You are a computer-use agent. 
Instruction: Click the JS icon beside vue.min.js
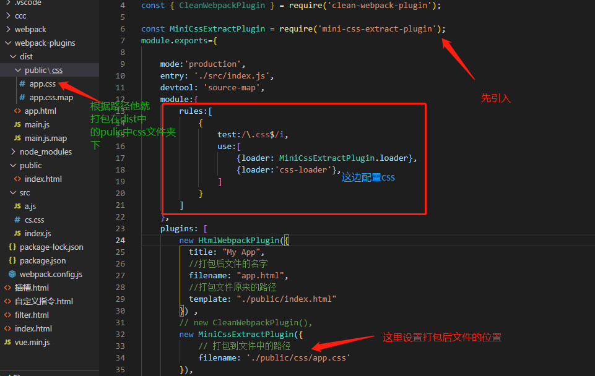[x=7, y=342]
